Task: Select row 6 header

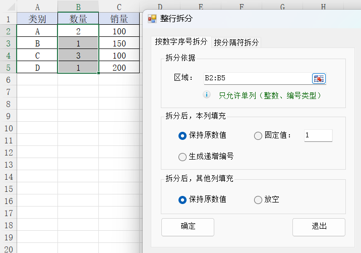Action: tap(8, 80)
